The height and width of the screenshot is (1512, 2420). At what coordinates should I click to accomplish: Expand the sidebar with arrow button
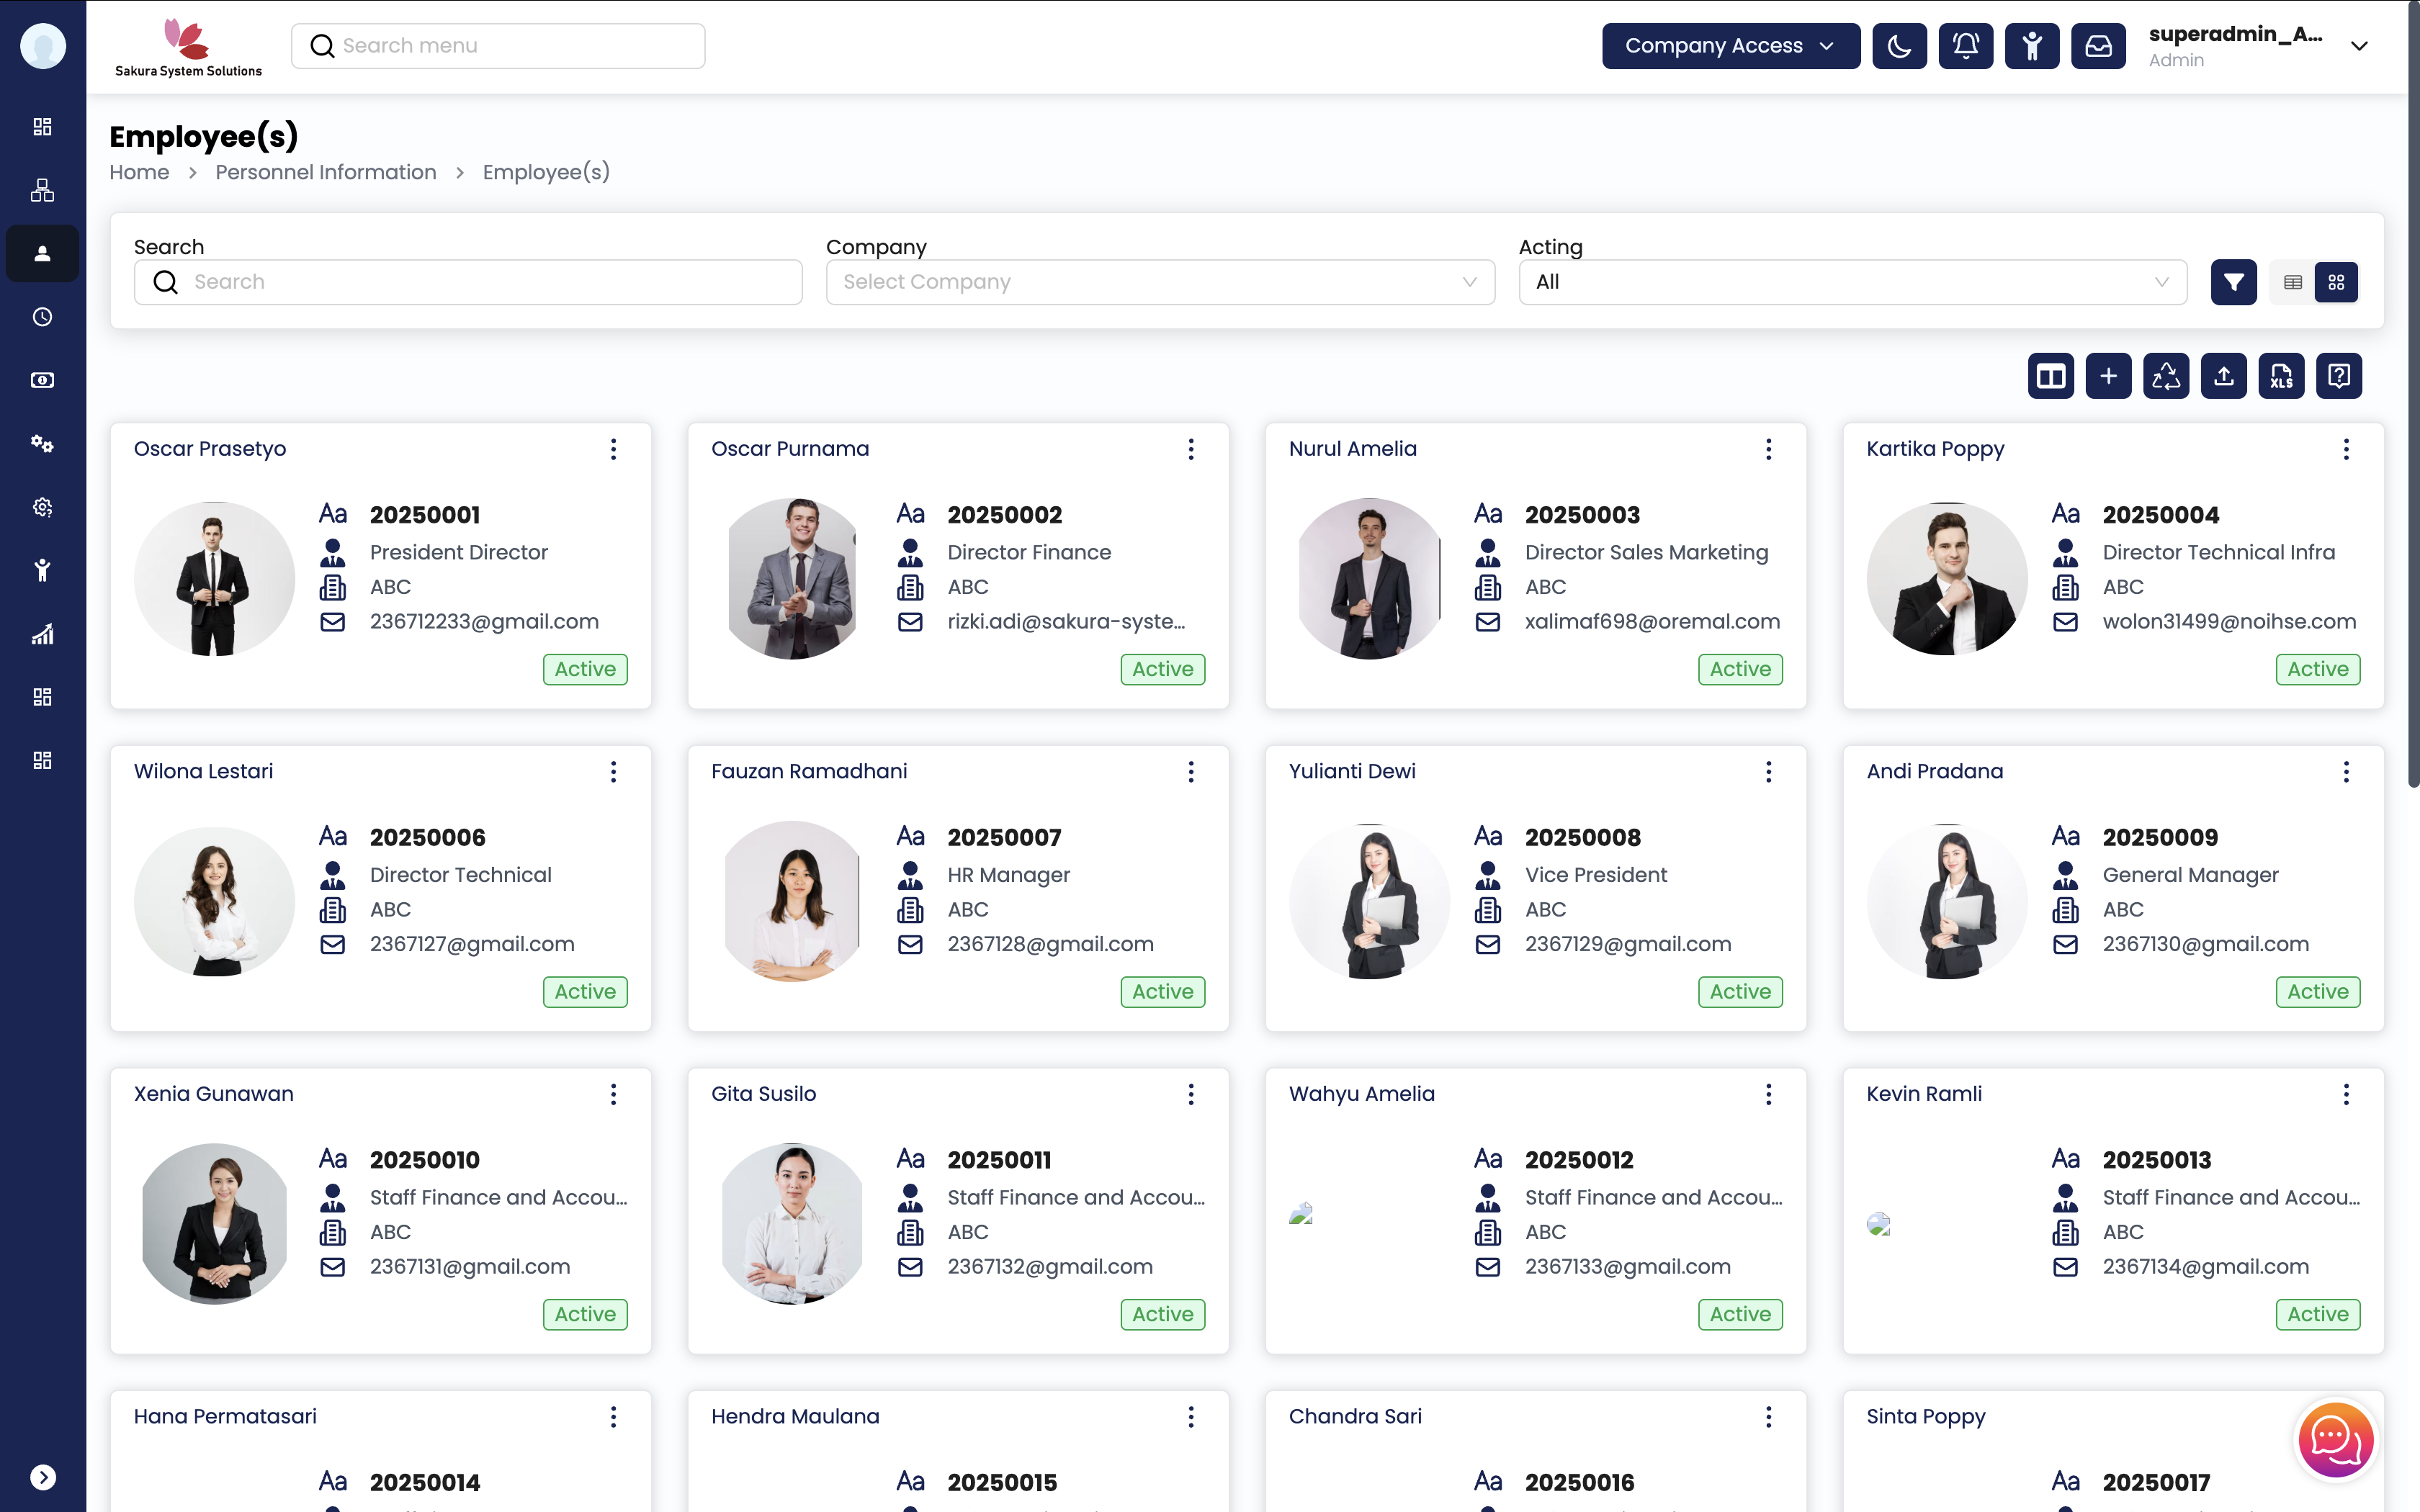42,1477
